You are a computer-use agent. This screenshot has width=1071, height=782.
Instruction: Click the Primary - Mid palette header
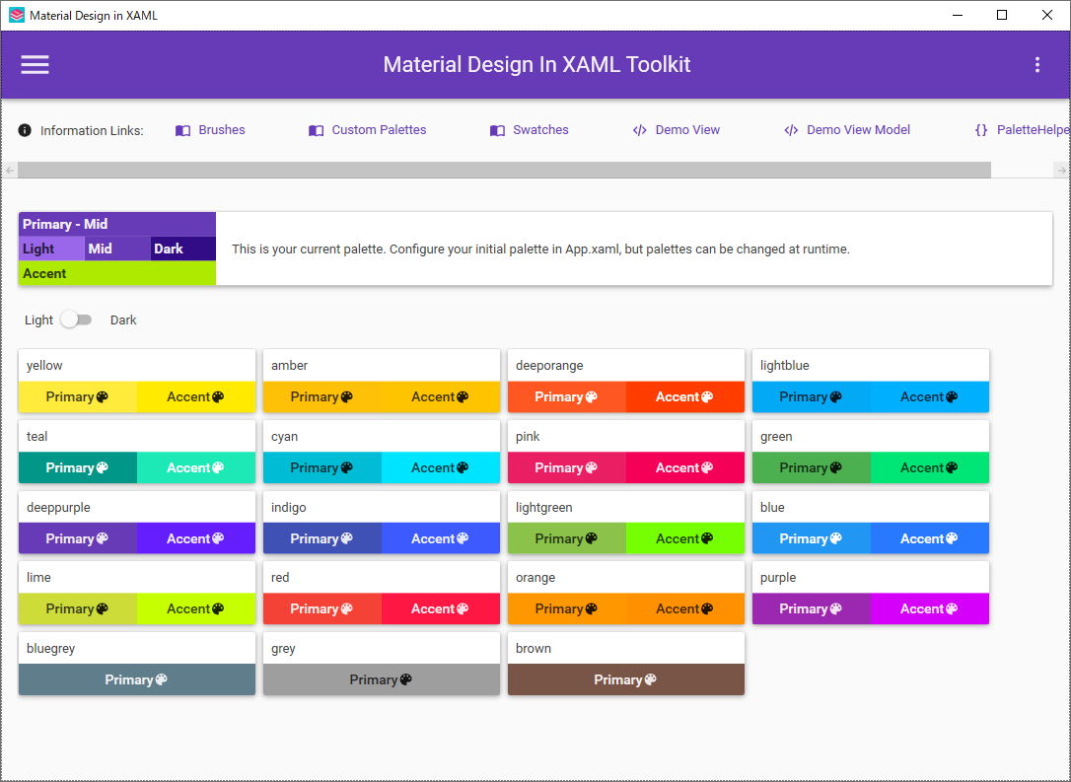coord(117,224)
